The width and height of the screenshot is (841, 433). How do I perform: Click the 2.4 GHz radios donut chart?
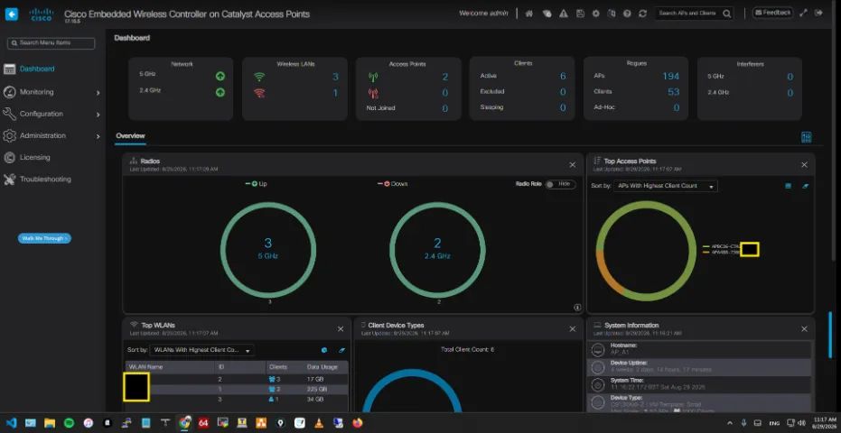437,250
